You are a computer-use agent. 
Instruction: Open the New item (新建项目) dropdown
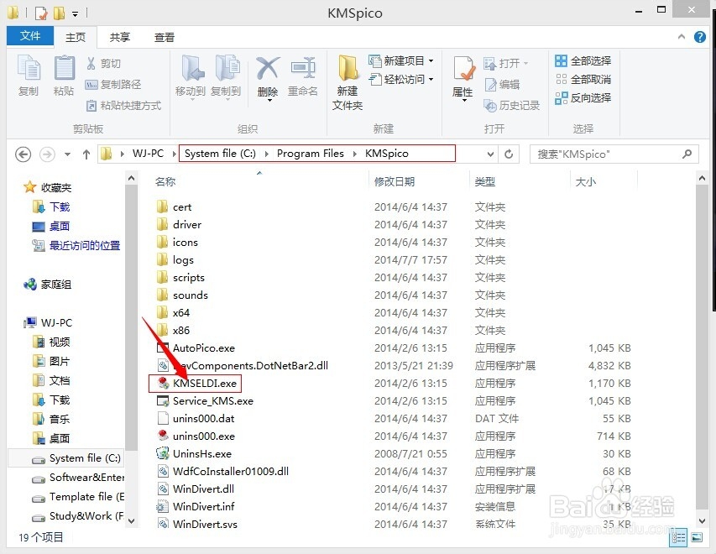click(x=401, y=60)
